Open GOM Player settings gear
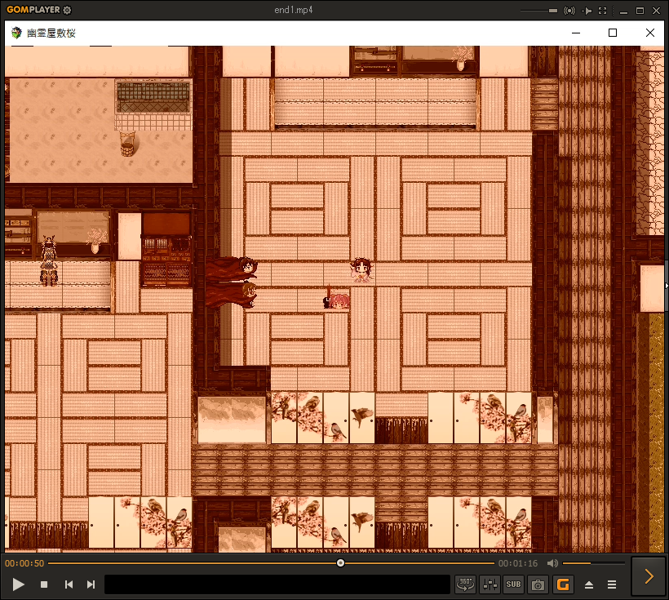 click(x=67, y=10)
